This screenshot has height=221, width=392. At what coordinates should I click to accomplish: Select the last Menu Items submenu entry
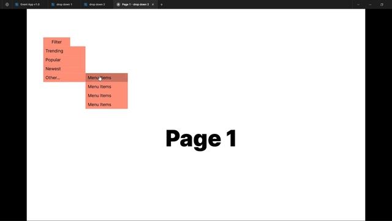click(x=107, y=104)
